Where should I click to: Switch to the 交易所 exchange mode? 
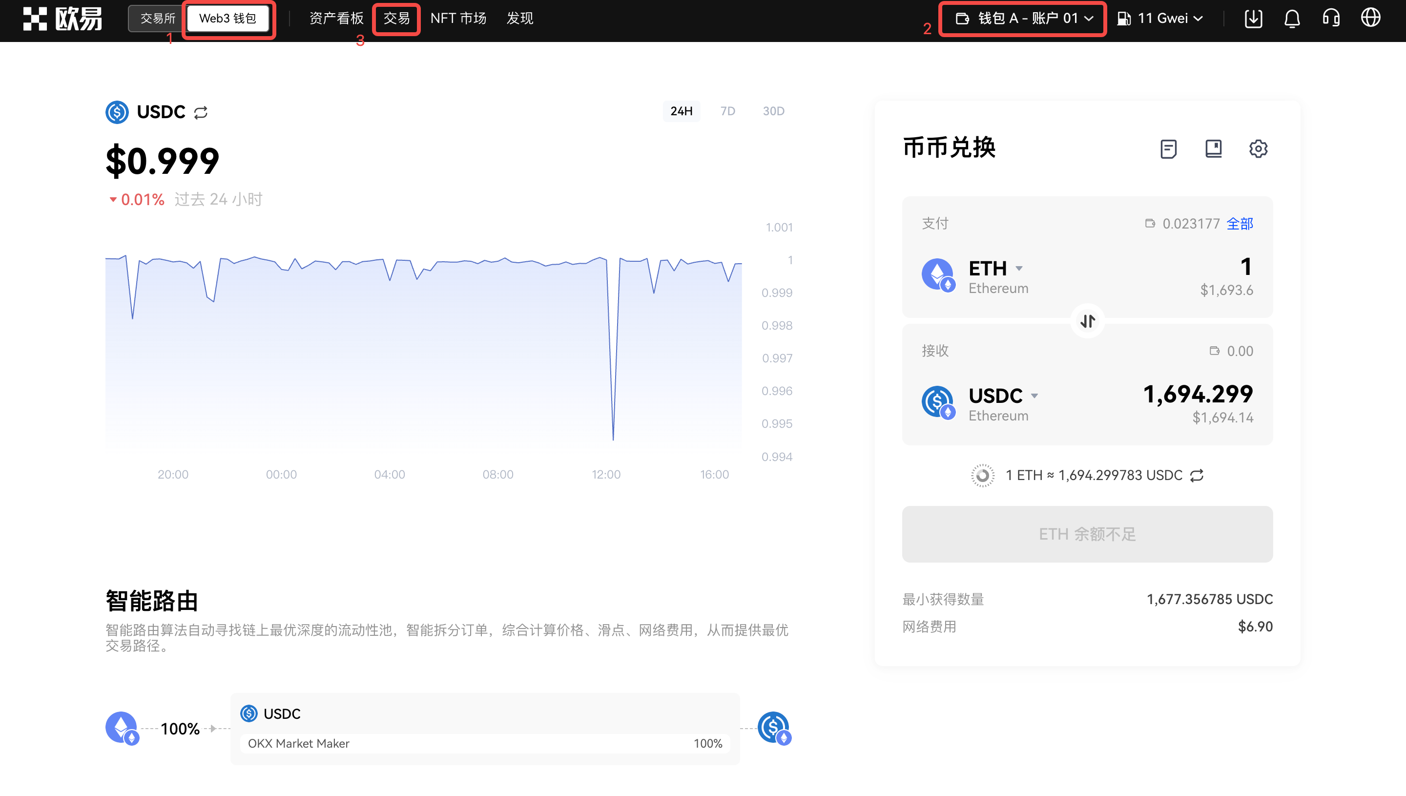click(x=157, y=19)
